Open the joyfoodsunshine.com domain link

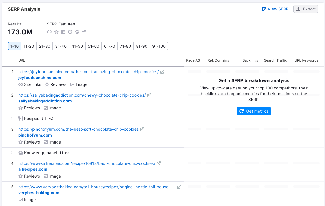(x=40, y=78)
